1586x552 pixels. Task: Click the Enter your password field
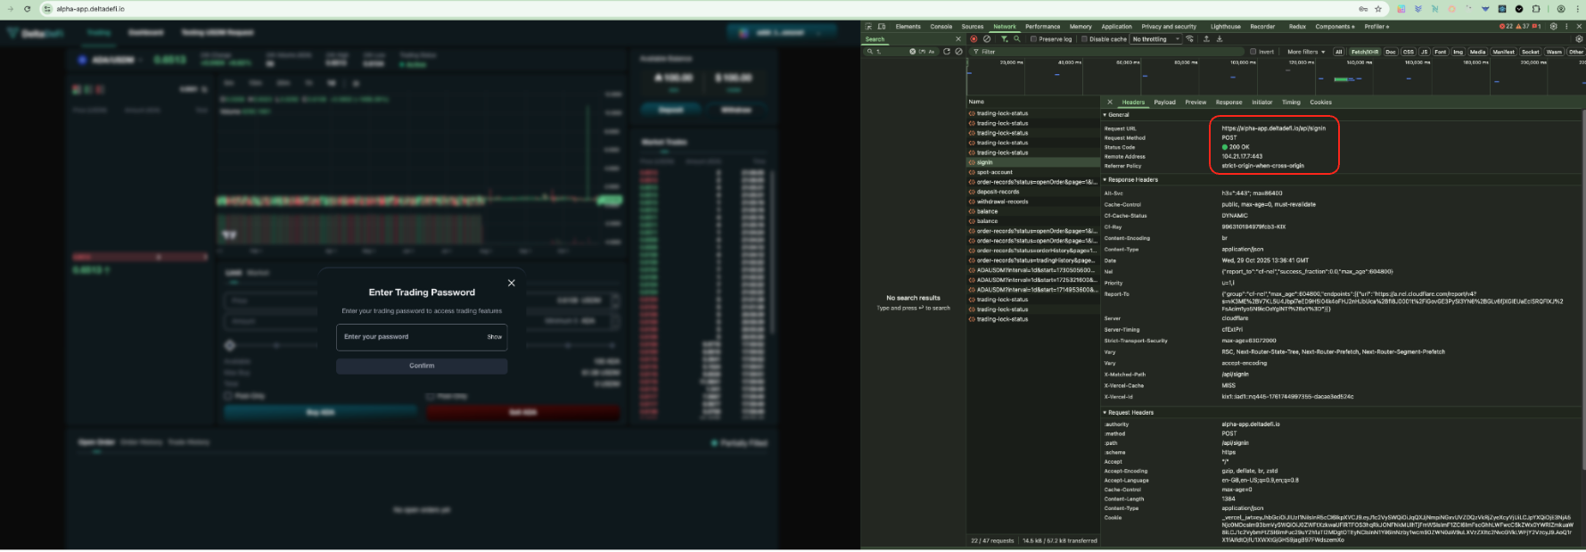[x=410, y=337]
